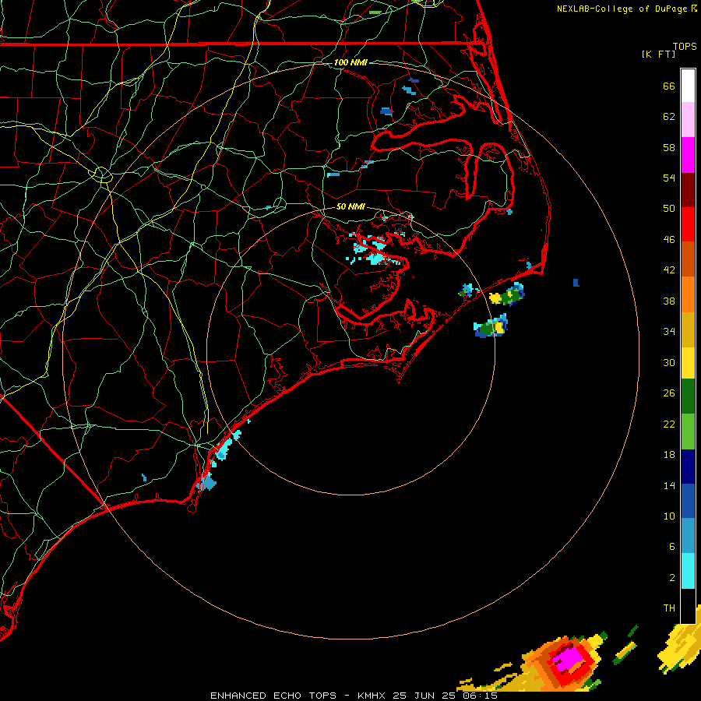Click legend value "22"
701x701 pixels.
pyautogui.click(x=669, y=424)
